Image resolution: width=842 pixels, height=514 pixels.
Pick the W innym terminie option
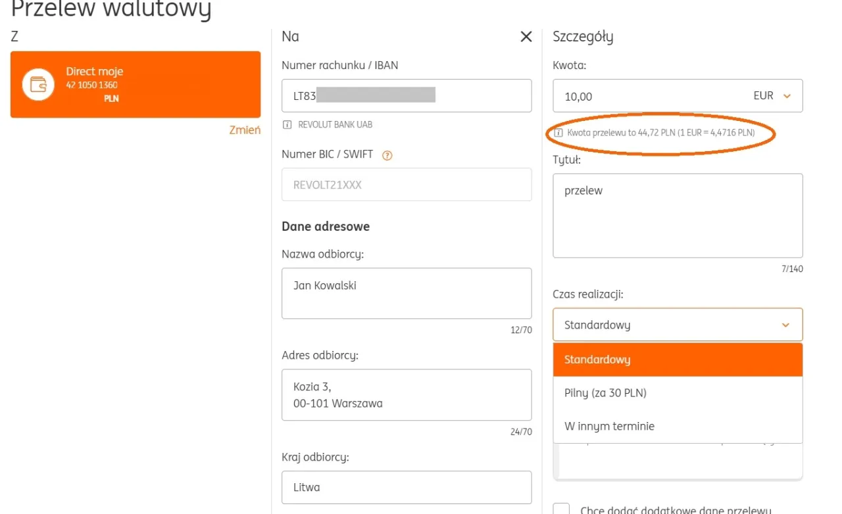coord(678,426)
